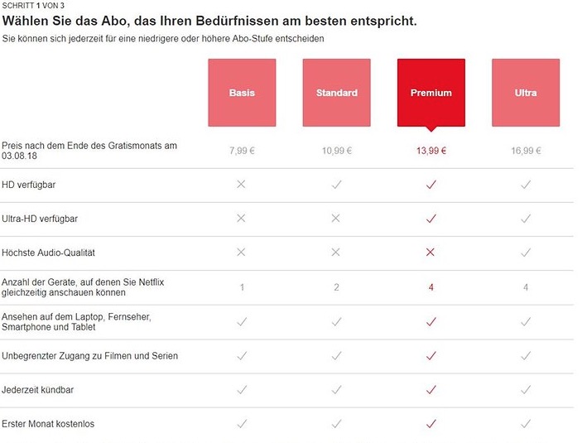
Task: Click the Ultra price 16,99 €
Action: (526, 151)
